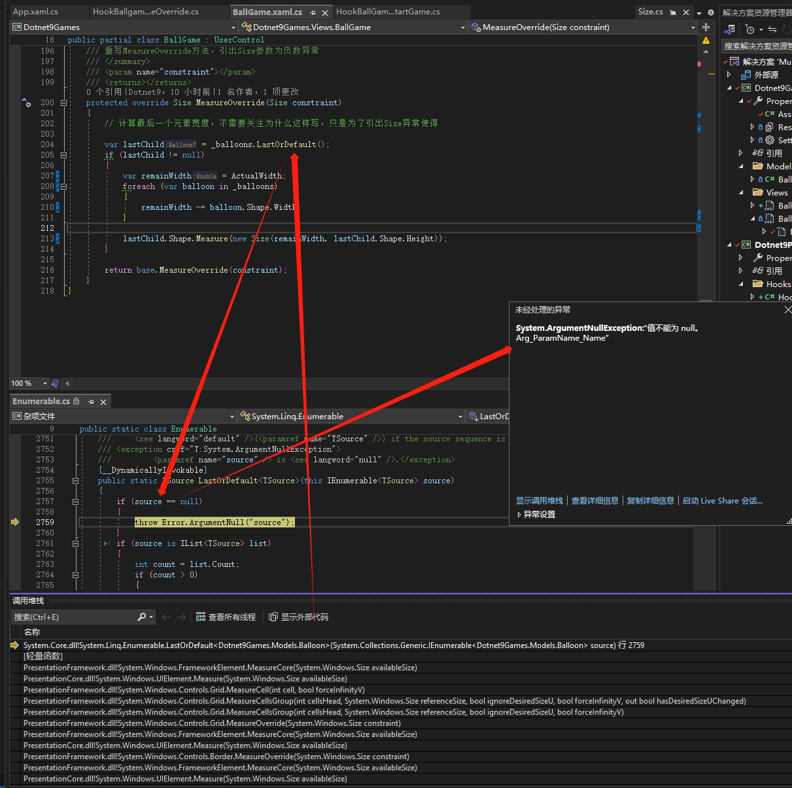Click 显示外部代码 in call stack toolbar
The width and height of the screenshot is (792, 788).
click(298, 617)
